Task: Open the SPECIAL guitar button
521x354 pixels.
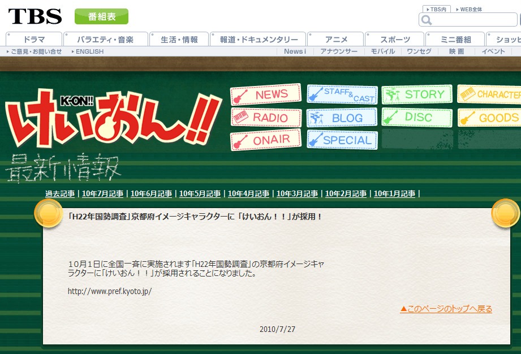Action: pos(342,140)
